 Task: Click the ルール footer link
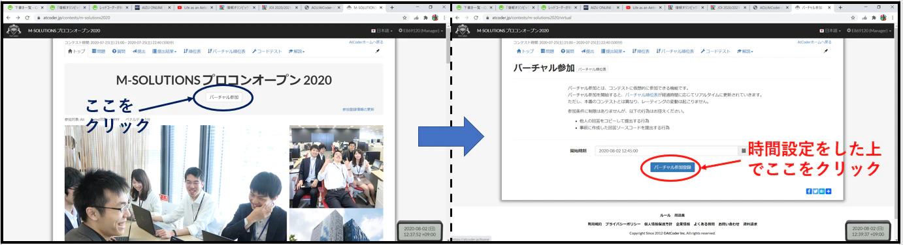coord(665,215)
